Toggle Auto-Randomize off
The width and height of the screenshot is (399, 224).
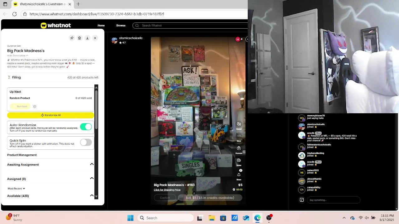[x=86, y=127]
